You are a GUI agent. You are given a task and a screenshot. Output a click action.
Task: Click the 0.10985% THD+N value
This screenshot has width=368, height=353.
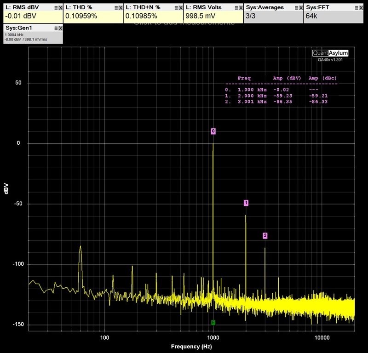pyautogui.click(x=141, y=16)
